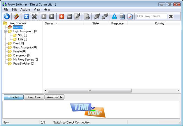
Task: Close the Proxy Switcher window
Action: [177, 4]
